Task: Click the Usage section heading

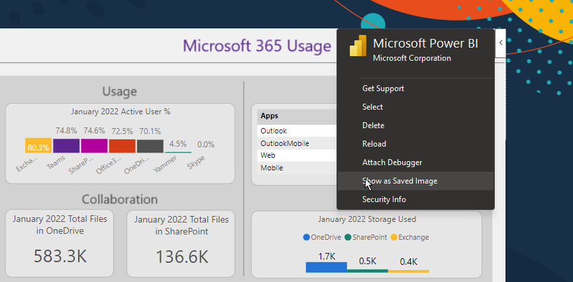Action: 119,91
